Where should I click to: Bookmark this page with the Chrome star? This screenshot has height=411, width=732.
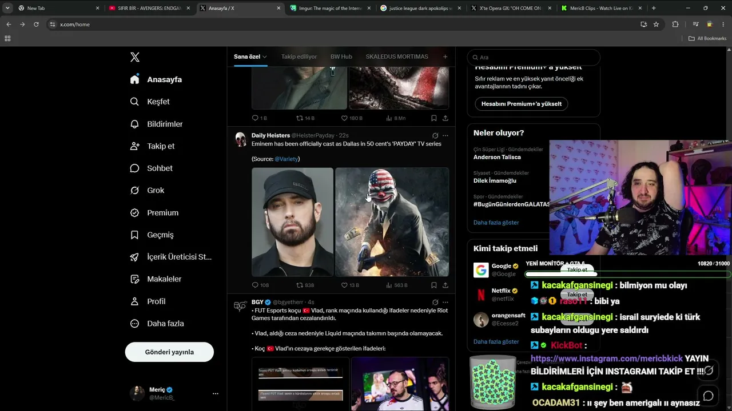656,25
